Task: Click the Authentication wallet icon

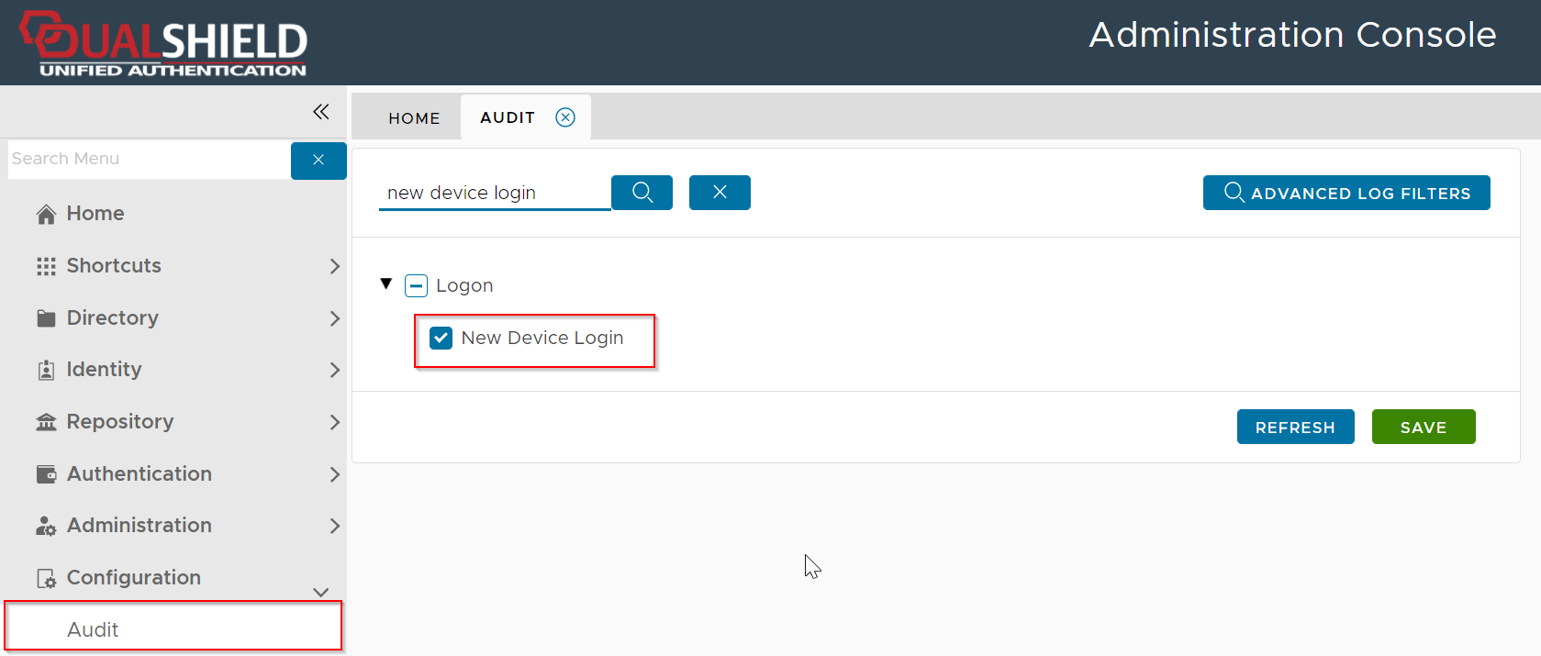Action: tap(46, 474)
